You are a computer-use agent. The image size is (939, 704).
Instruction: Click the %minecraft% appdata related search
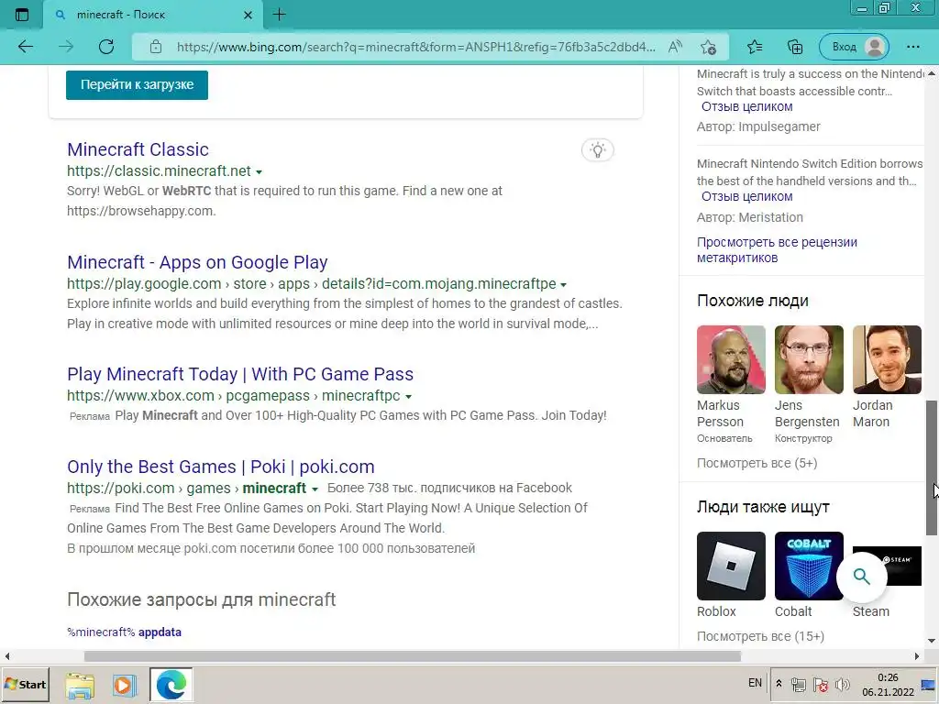point(124,632)
